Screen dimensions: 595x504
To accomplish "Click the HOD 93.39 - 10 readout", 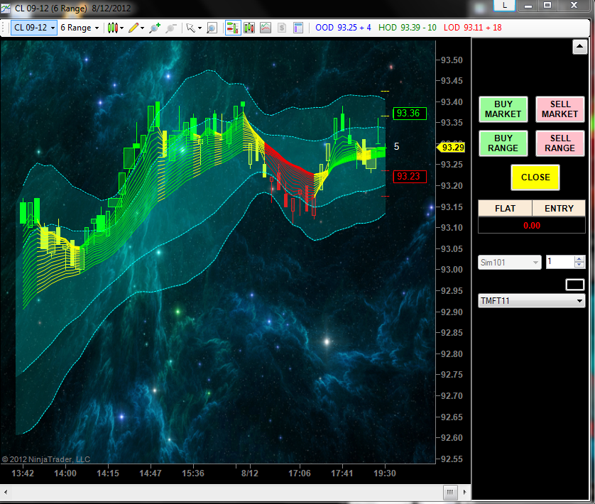I will 407,28.
